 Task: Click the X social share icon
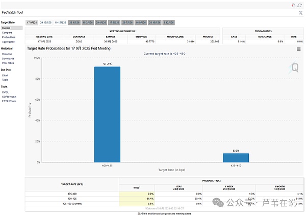tap(300, 12)
